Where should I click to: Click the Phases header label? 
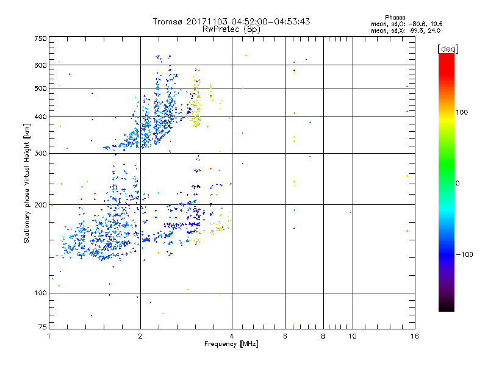395,18
